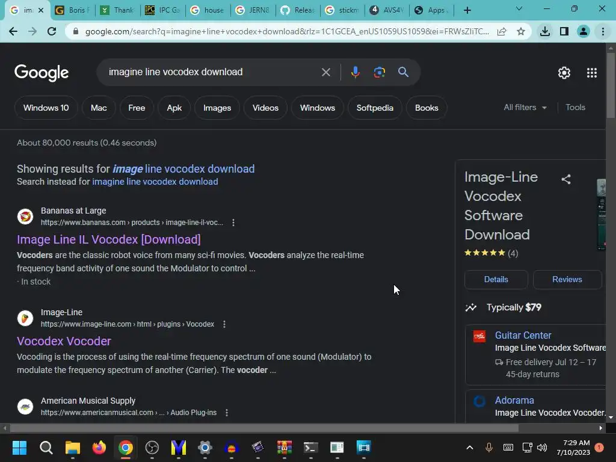616x462 pixels.
Task: Switch to the GitHub Releases tab
Action: 297,10
